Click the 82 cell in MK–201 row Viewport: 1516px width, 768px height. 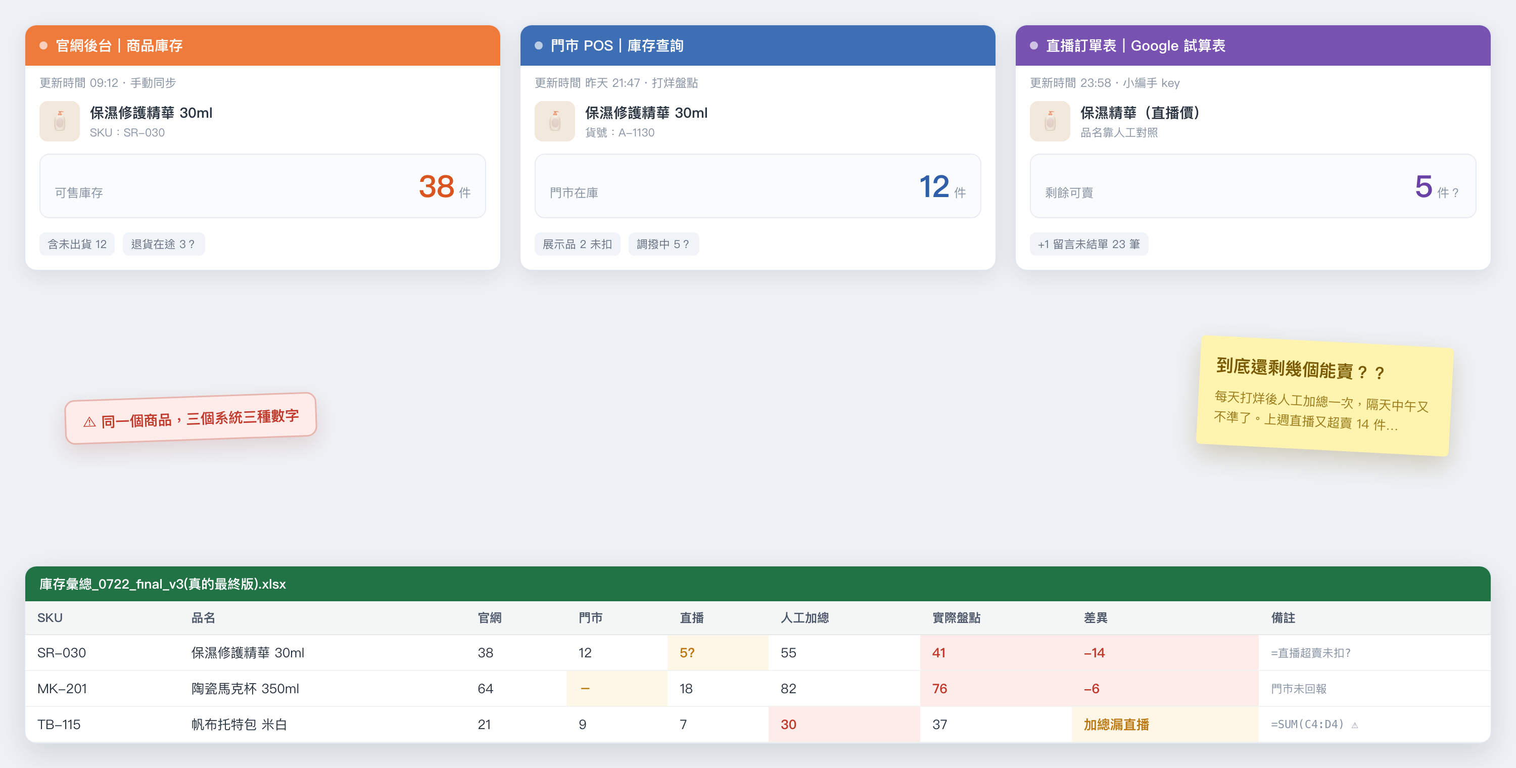pos(844,689)
